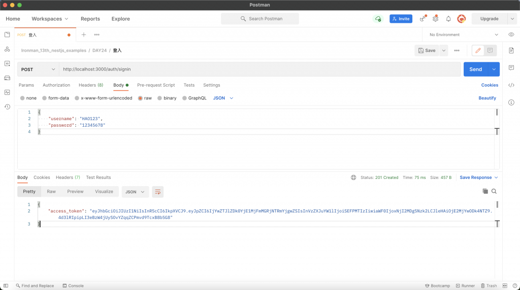The image size is (520, 290).
Task: Open the Test Results tab
Action: click(x=99, y=177)
